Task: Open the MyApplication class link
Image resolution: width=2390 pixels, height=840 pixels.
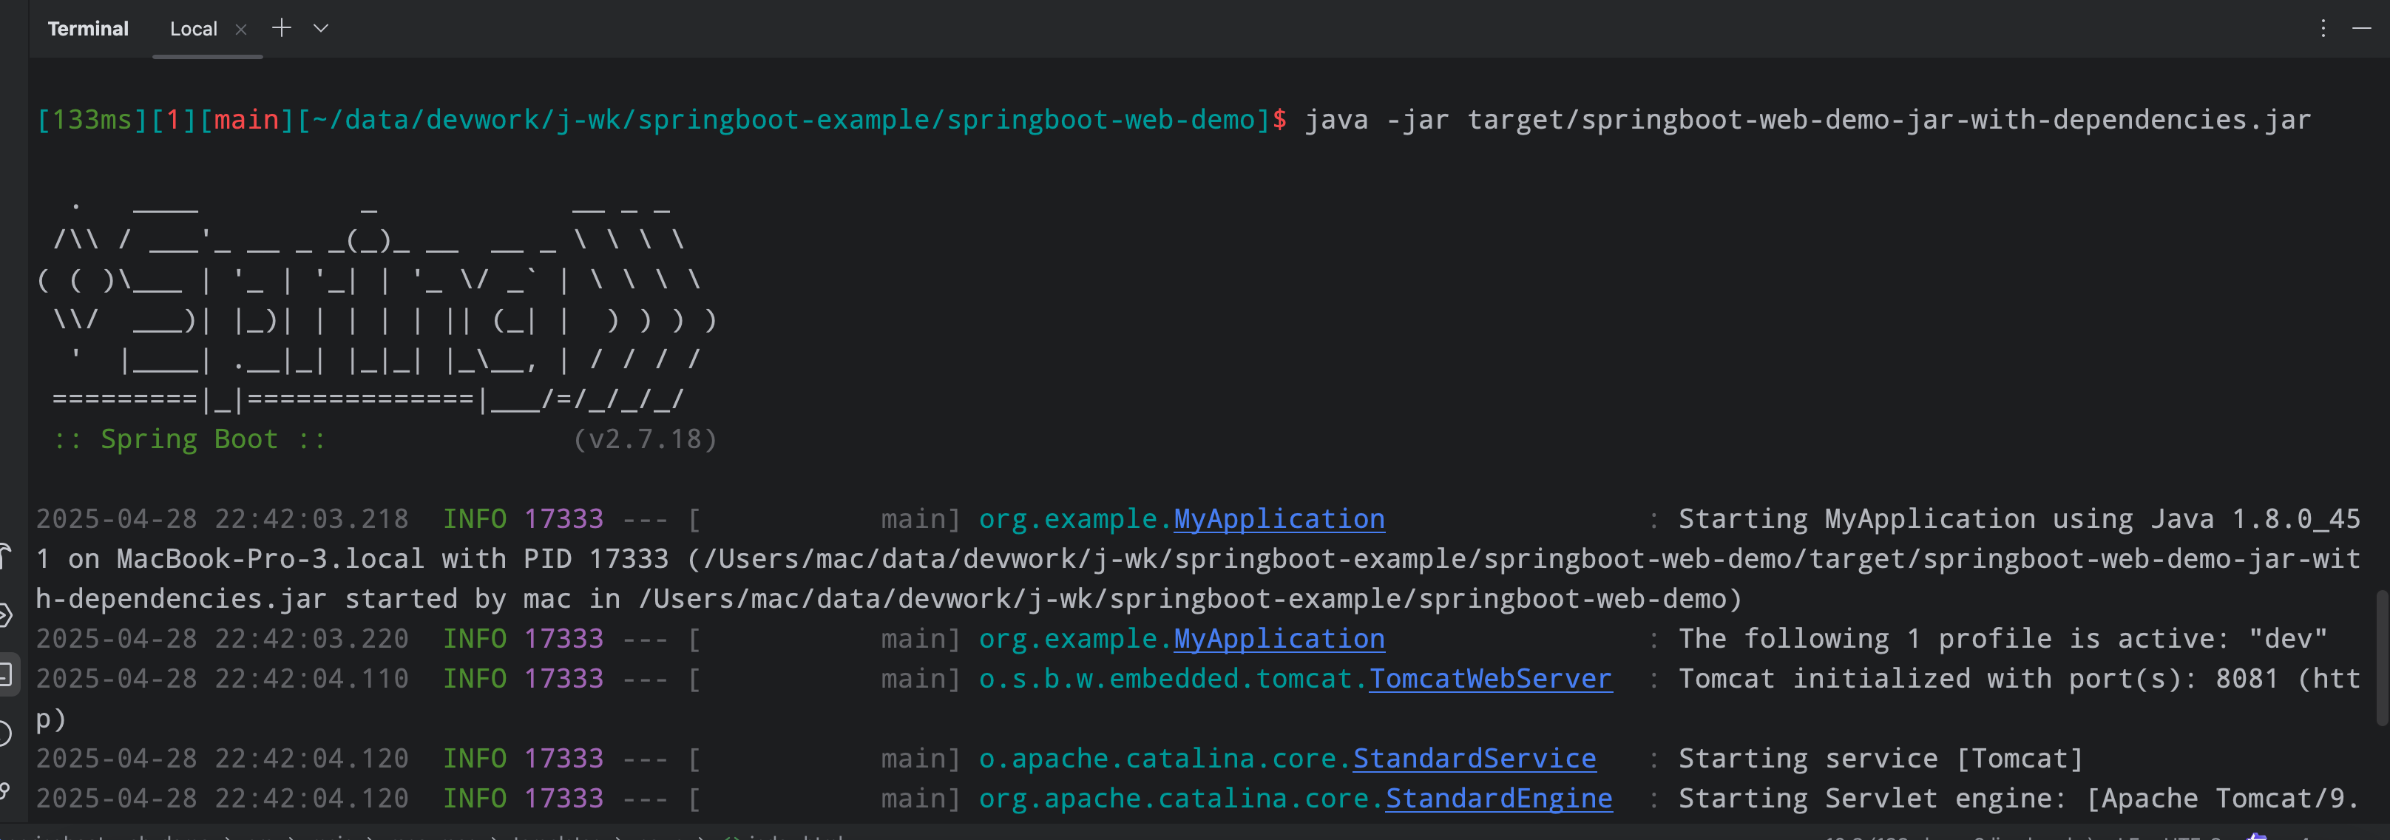Action: point(1279,519)
